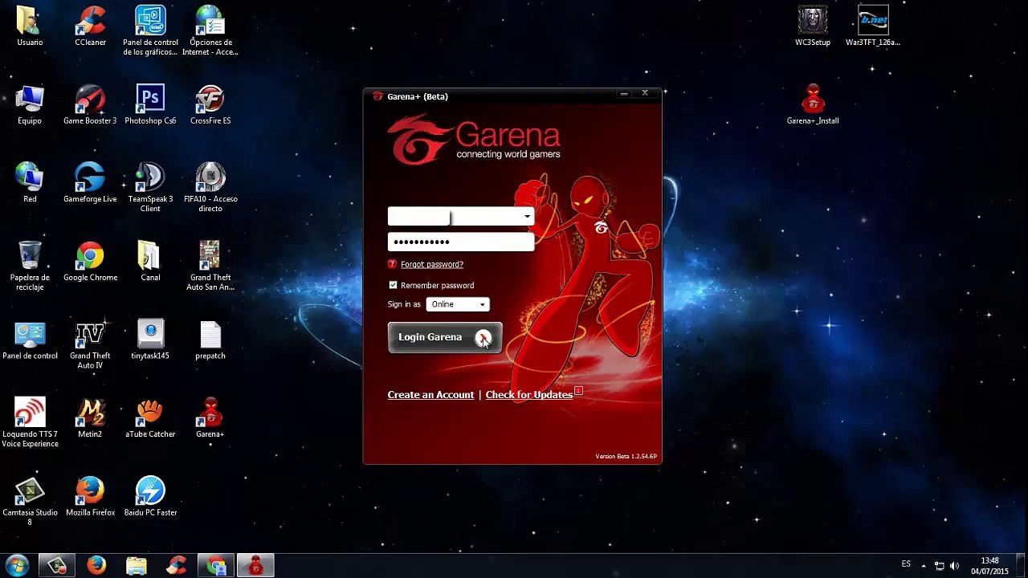Select the FIFA10 Acceso directo icon
The height and width of the screenshot is (578, 1028).
[x=210, y=188]
